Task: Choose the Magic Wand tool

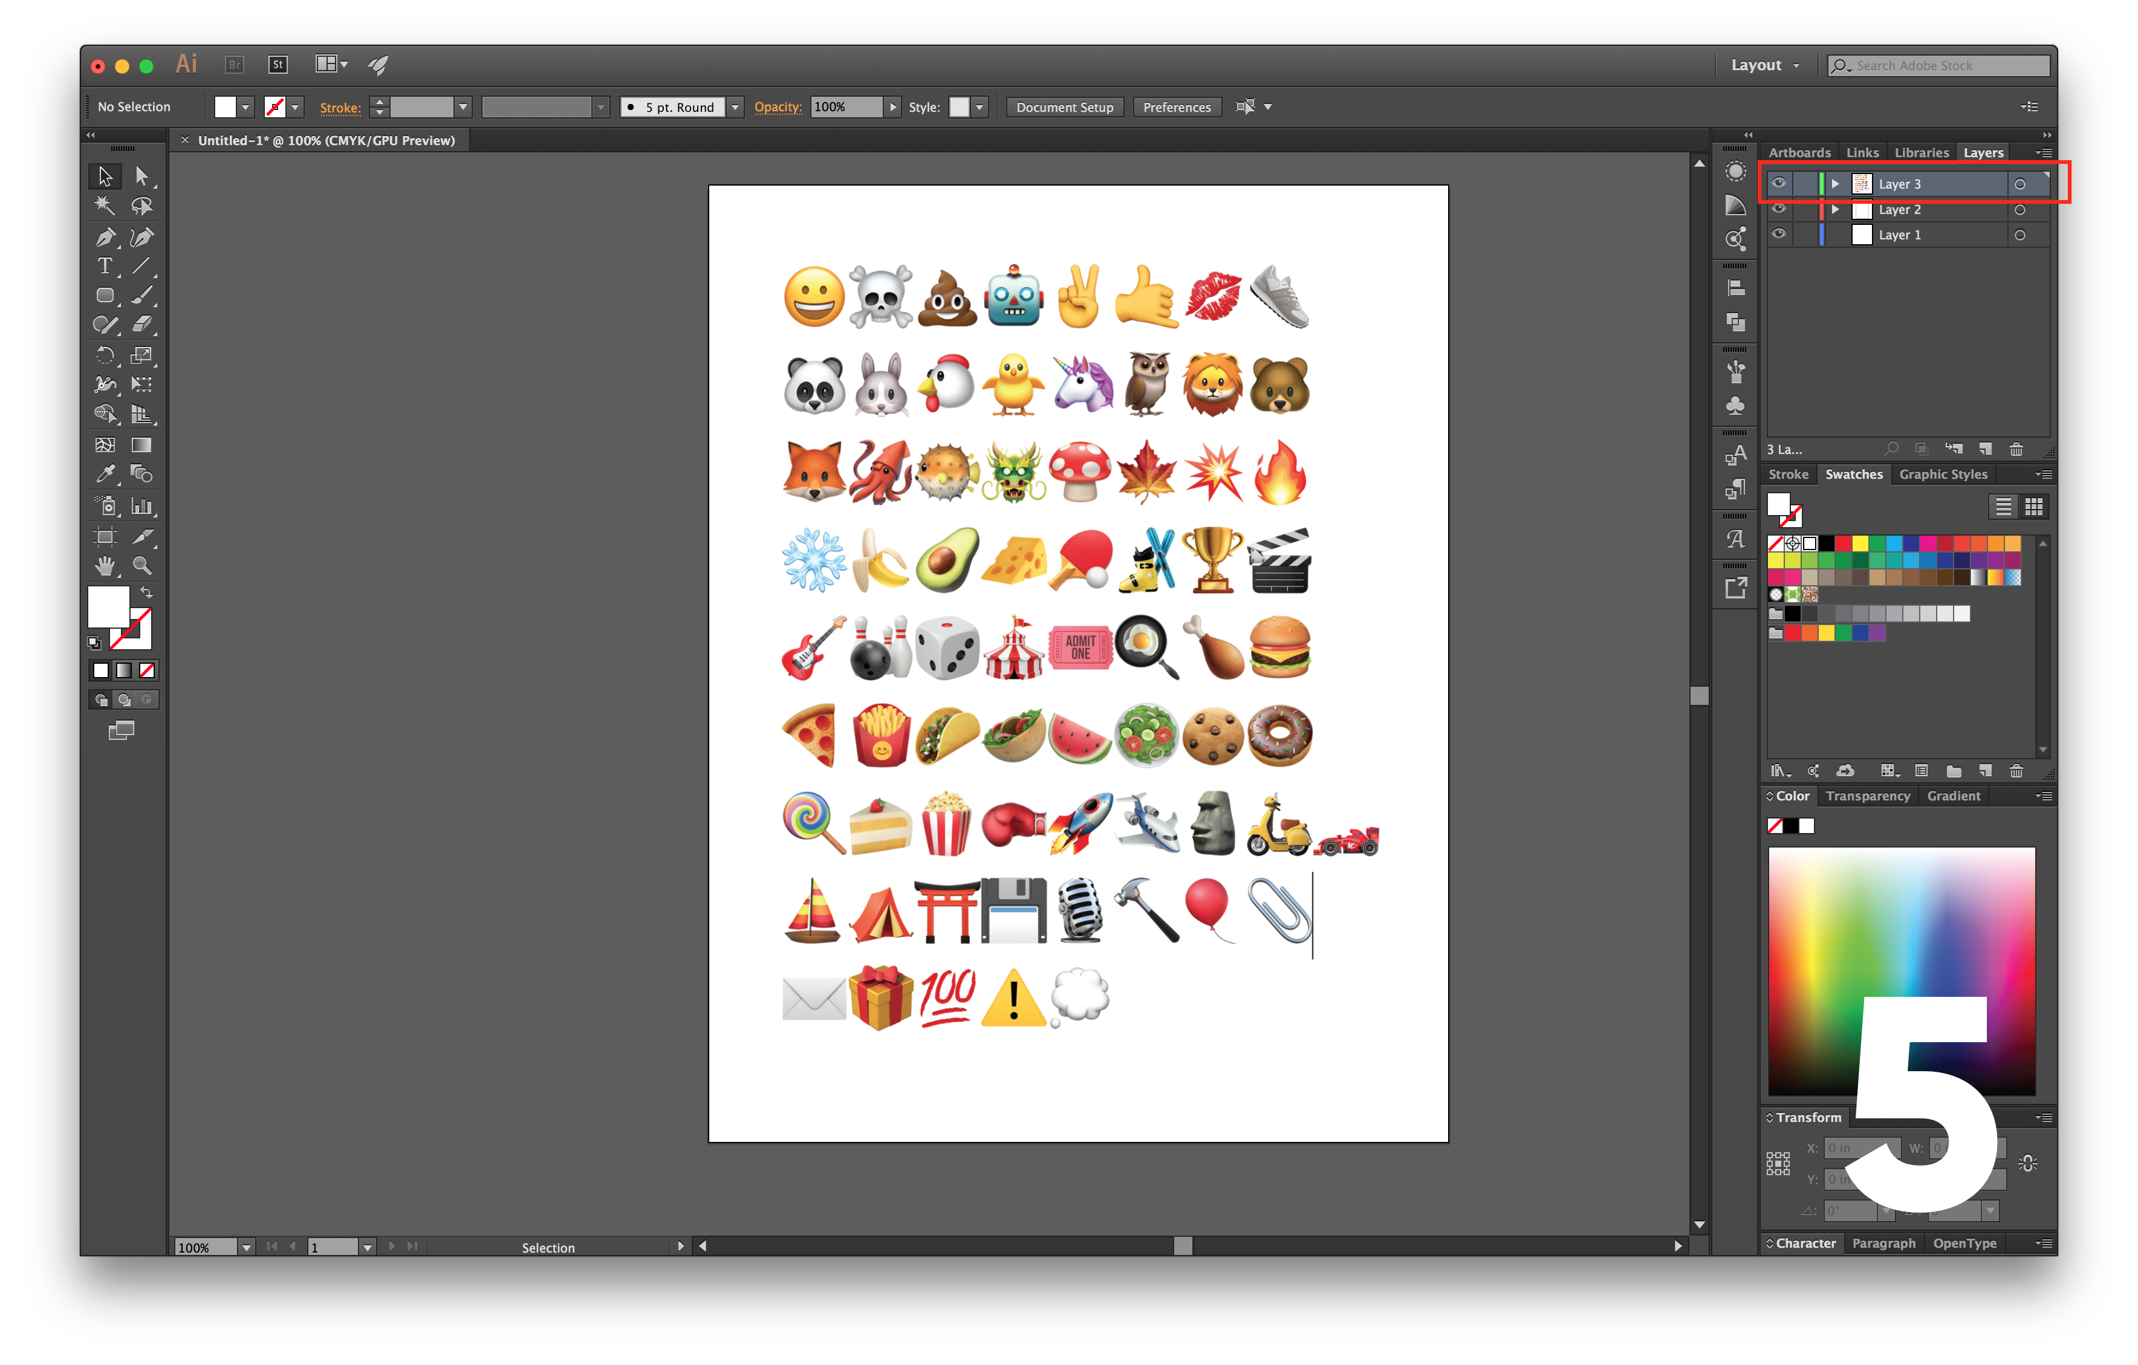Action: coord(105,206)
